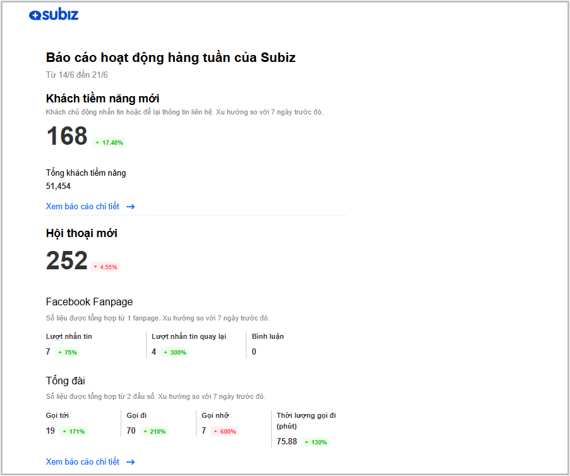
Task: Click the 'Hội thoại mới' heading
Action: coord(82,233)
